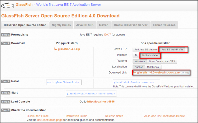Open the documentation page link
Image resolution: width=198 pixels, height=123 pixels.
(x=50, y=120)
